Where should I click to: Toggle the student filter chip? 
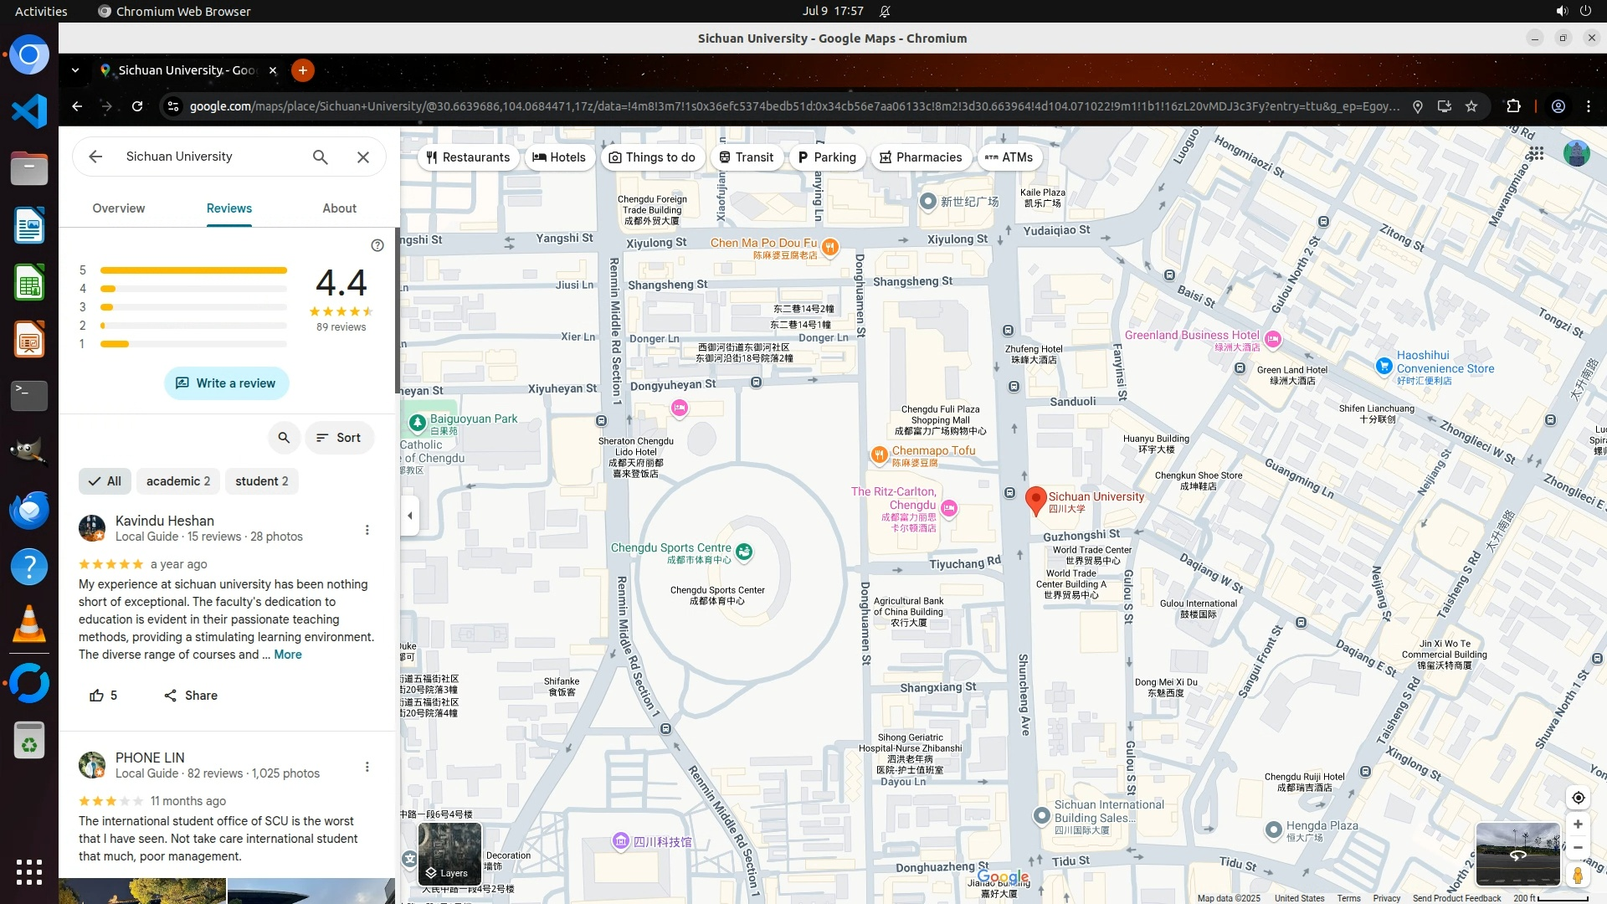pos(261,481)
